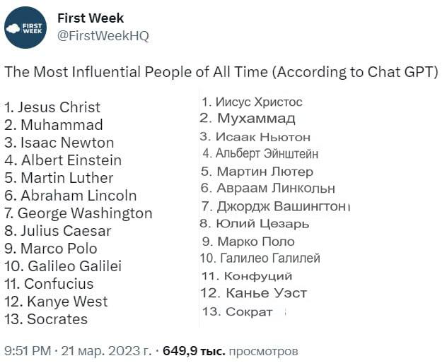Click the Julius Caesar entry
Image resolution: width=447 pixels, height=363 pixels.
(58, 231)
